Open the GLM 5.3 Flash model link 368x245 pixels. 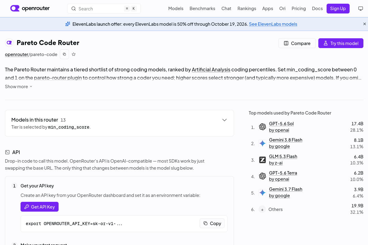click(283, 156)
